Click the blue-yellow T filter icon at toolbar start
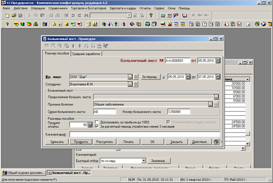 point(7,24)
